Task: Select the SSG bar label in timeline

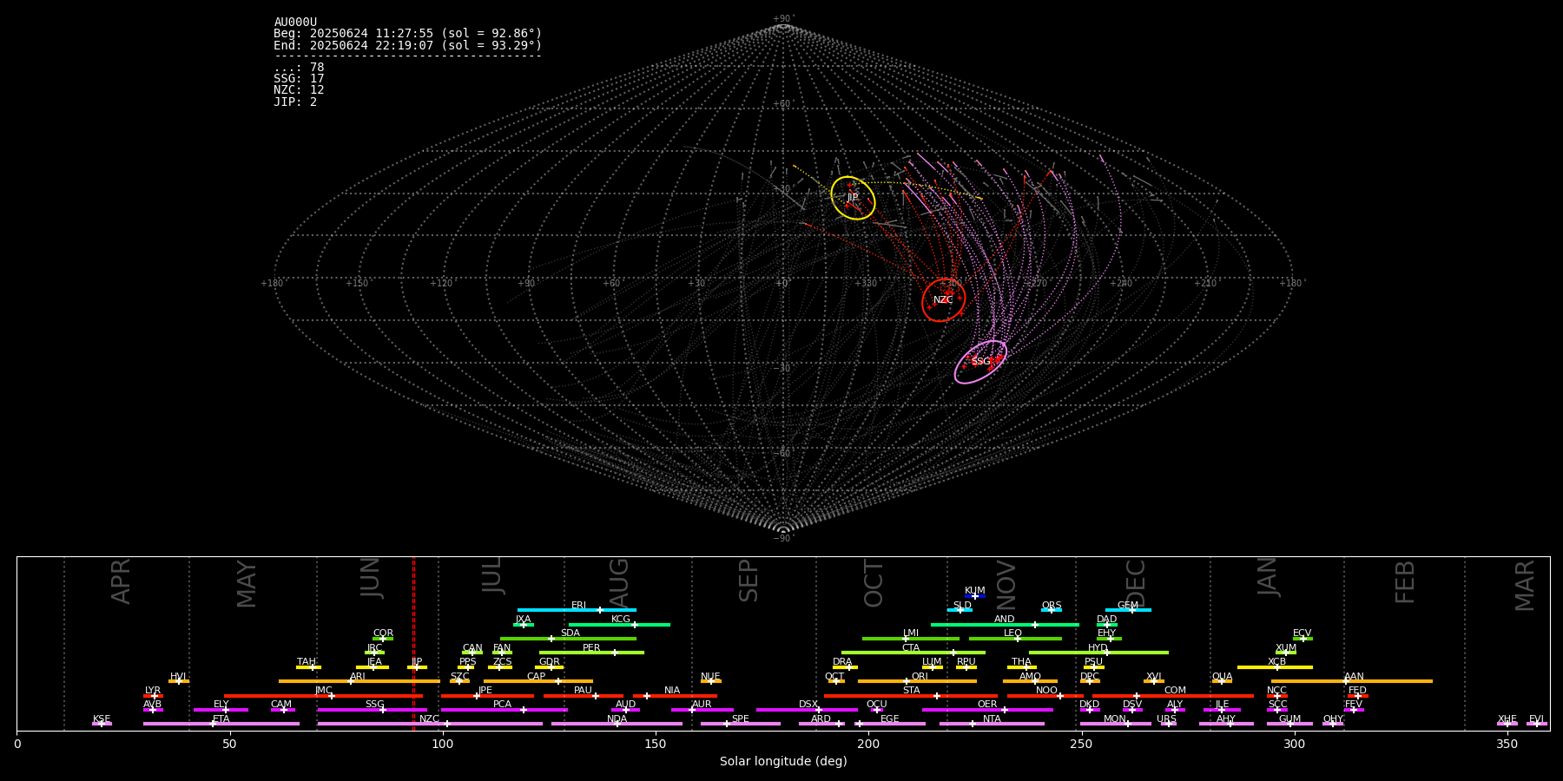Action: (x=374, y=705)
